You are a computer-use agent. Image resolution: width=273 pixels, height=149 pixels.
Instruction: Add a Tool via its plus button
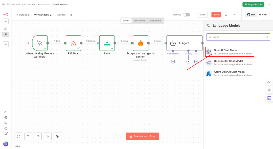[x=196, y=61]
